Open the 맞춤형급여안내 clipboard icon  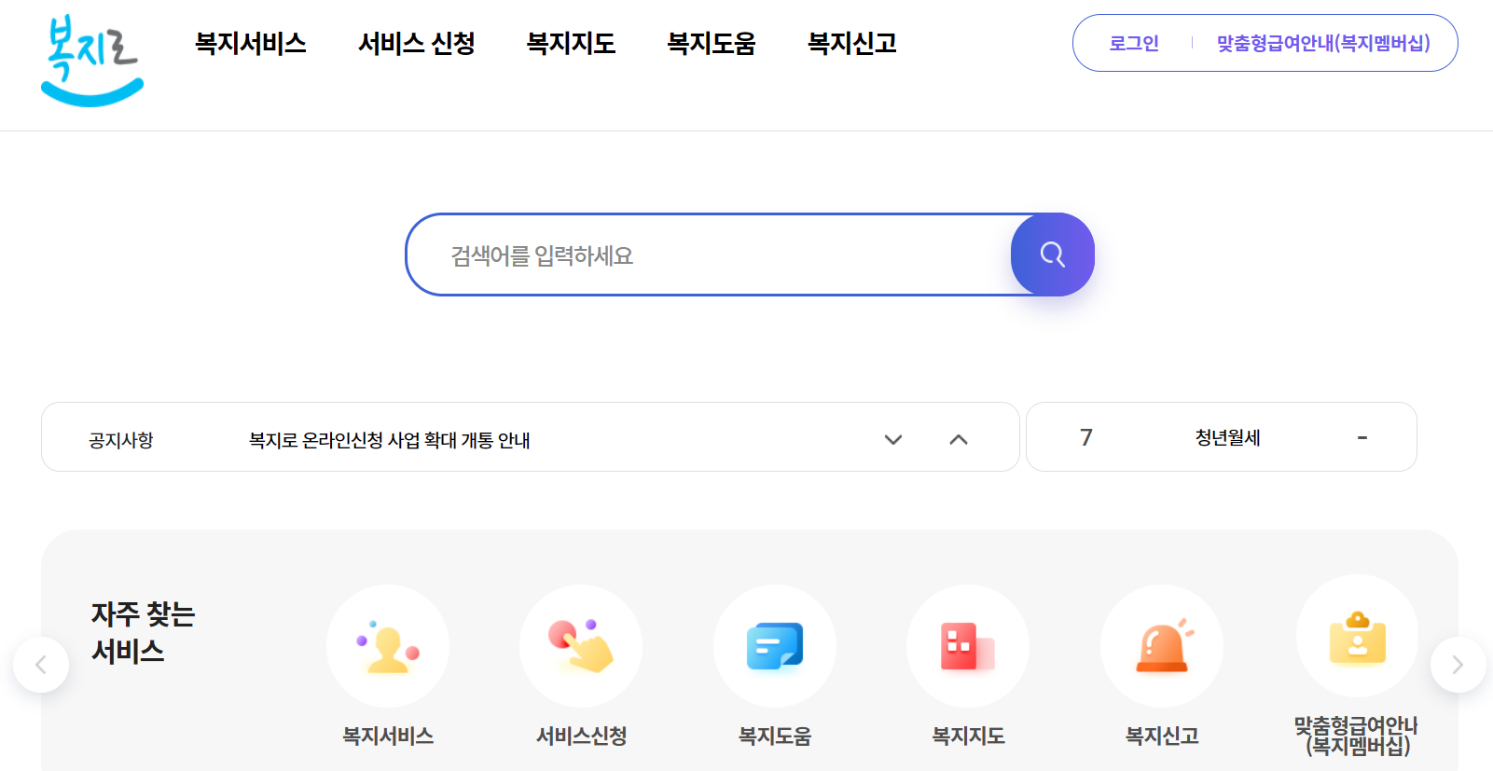pos(1357,637)
